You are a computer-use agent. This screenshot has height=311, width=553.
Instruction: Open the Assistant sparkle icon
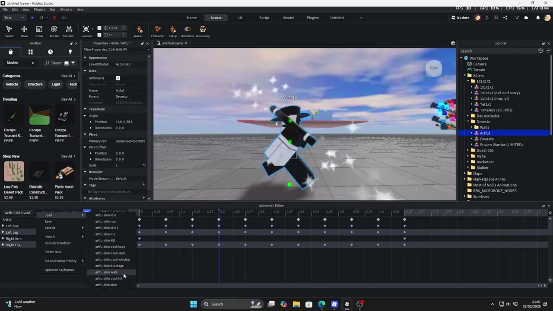(517, 18)
